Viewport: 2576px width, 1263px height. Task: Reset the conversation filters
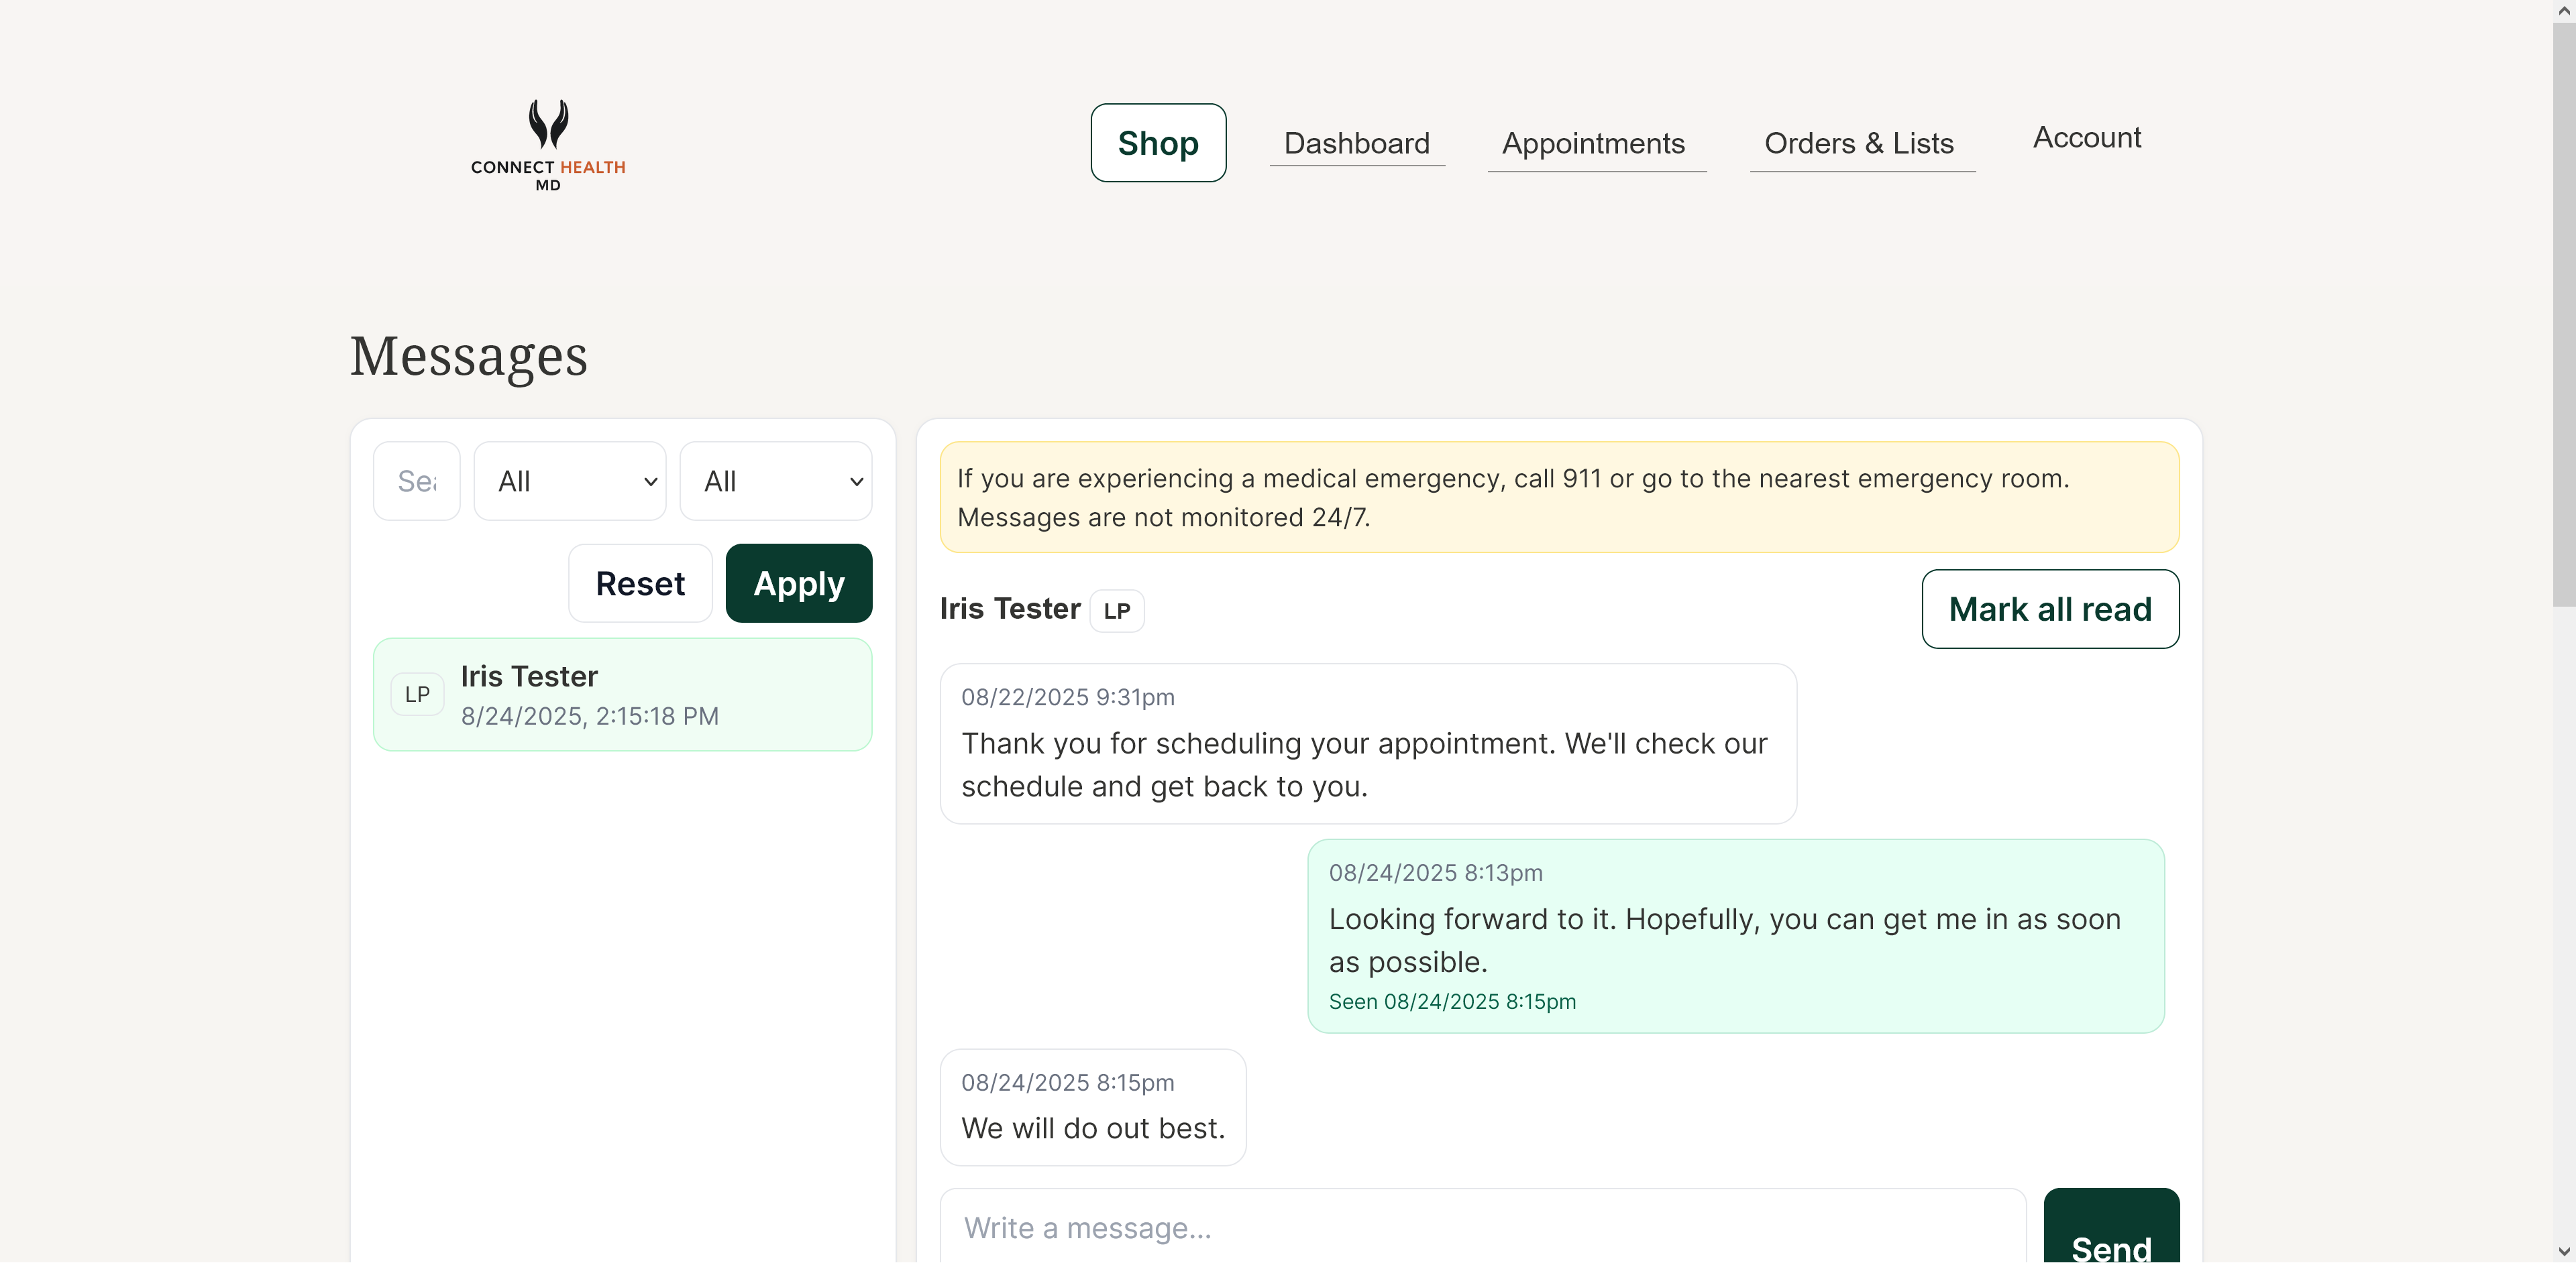(639, 583)
